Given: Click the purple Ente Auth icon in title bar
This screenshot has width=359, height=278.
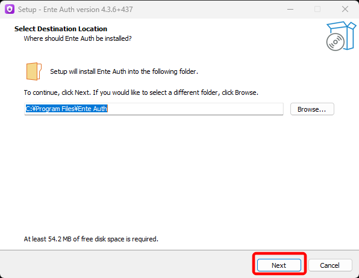Looking at the screenshot, I should (x=10, y=9).
